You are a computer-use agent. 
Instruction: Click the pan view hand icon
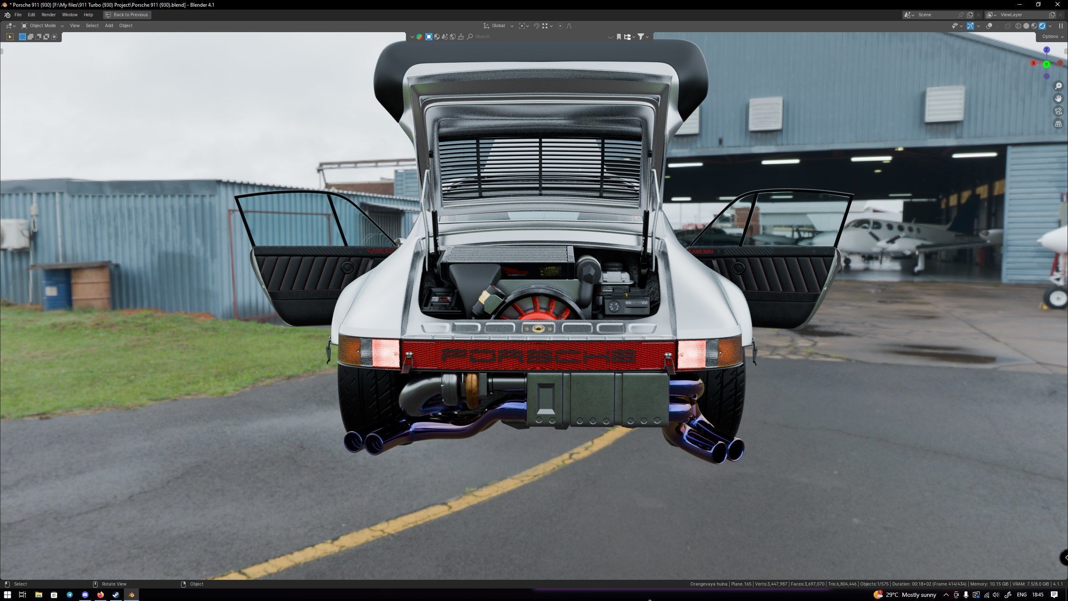pyautogui.click(x=1058, y=98)
